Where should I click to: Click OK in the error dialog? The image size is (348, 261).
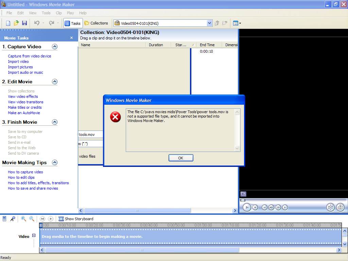pyautogui.click(x=181, y=158)
